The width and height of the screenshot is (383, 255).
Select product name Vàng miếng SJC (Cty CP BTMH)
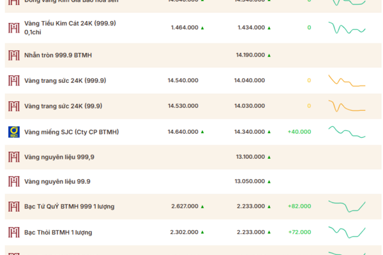coord(71,132)
